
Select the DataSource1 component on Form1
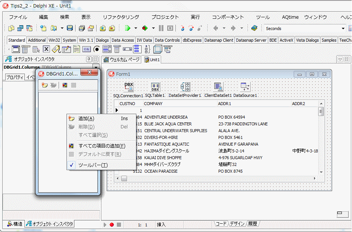point(245,87)
